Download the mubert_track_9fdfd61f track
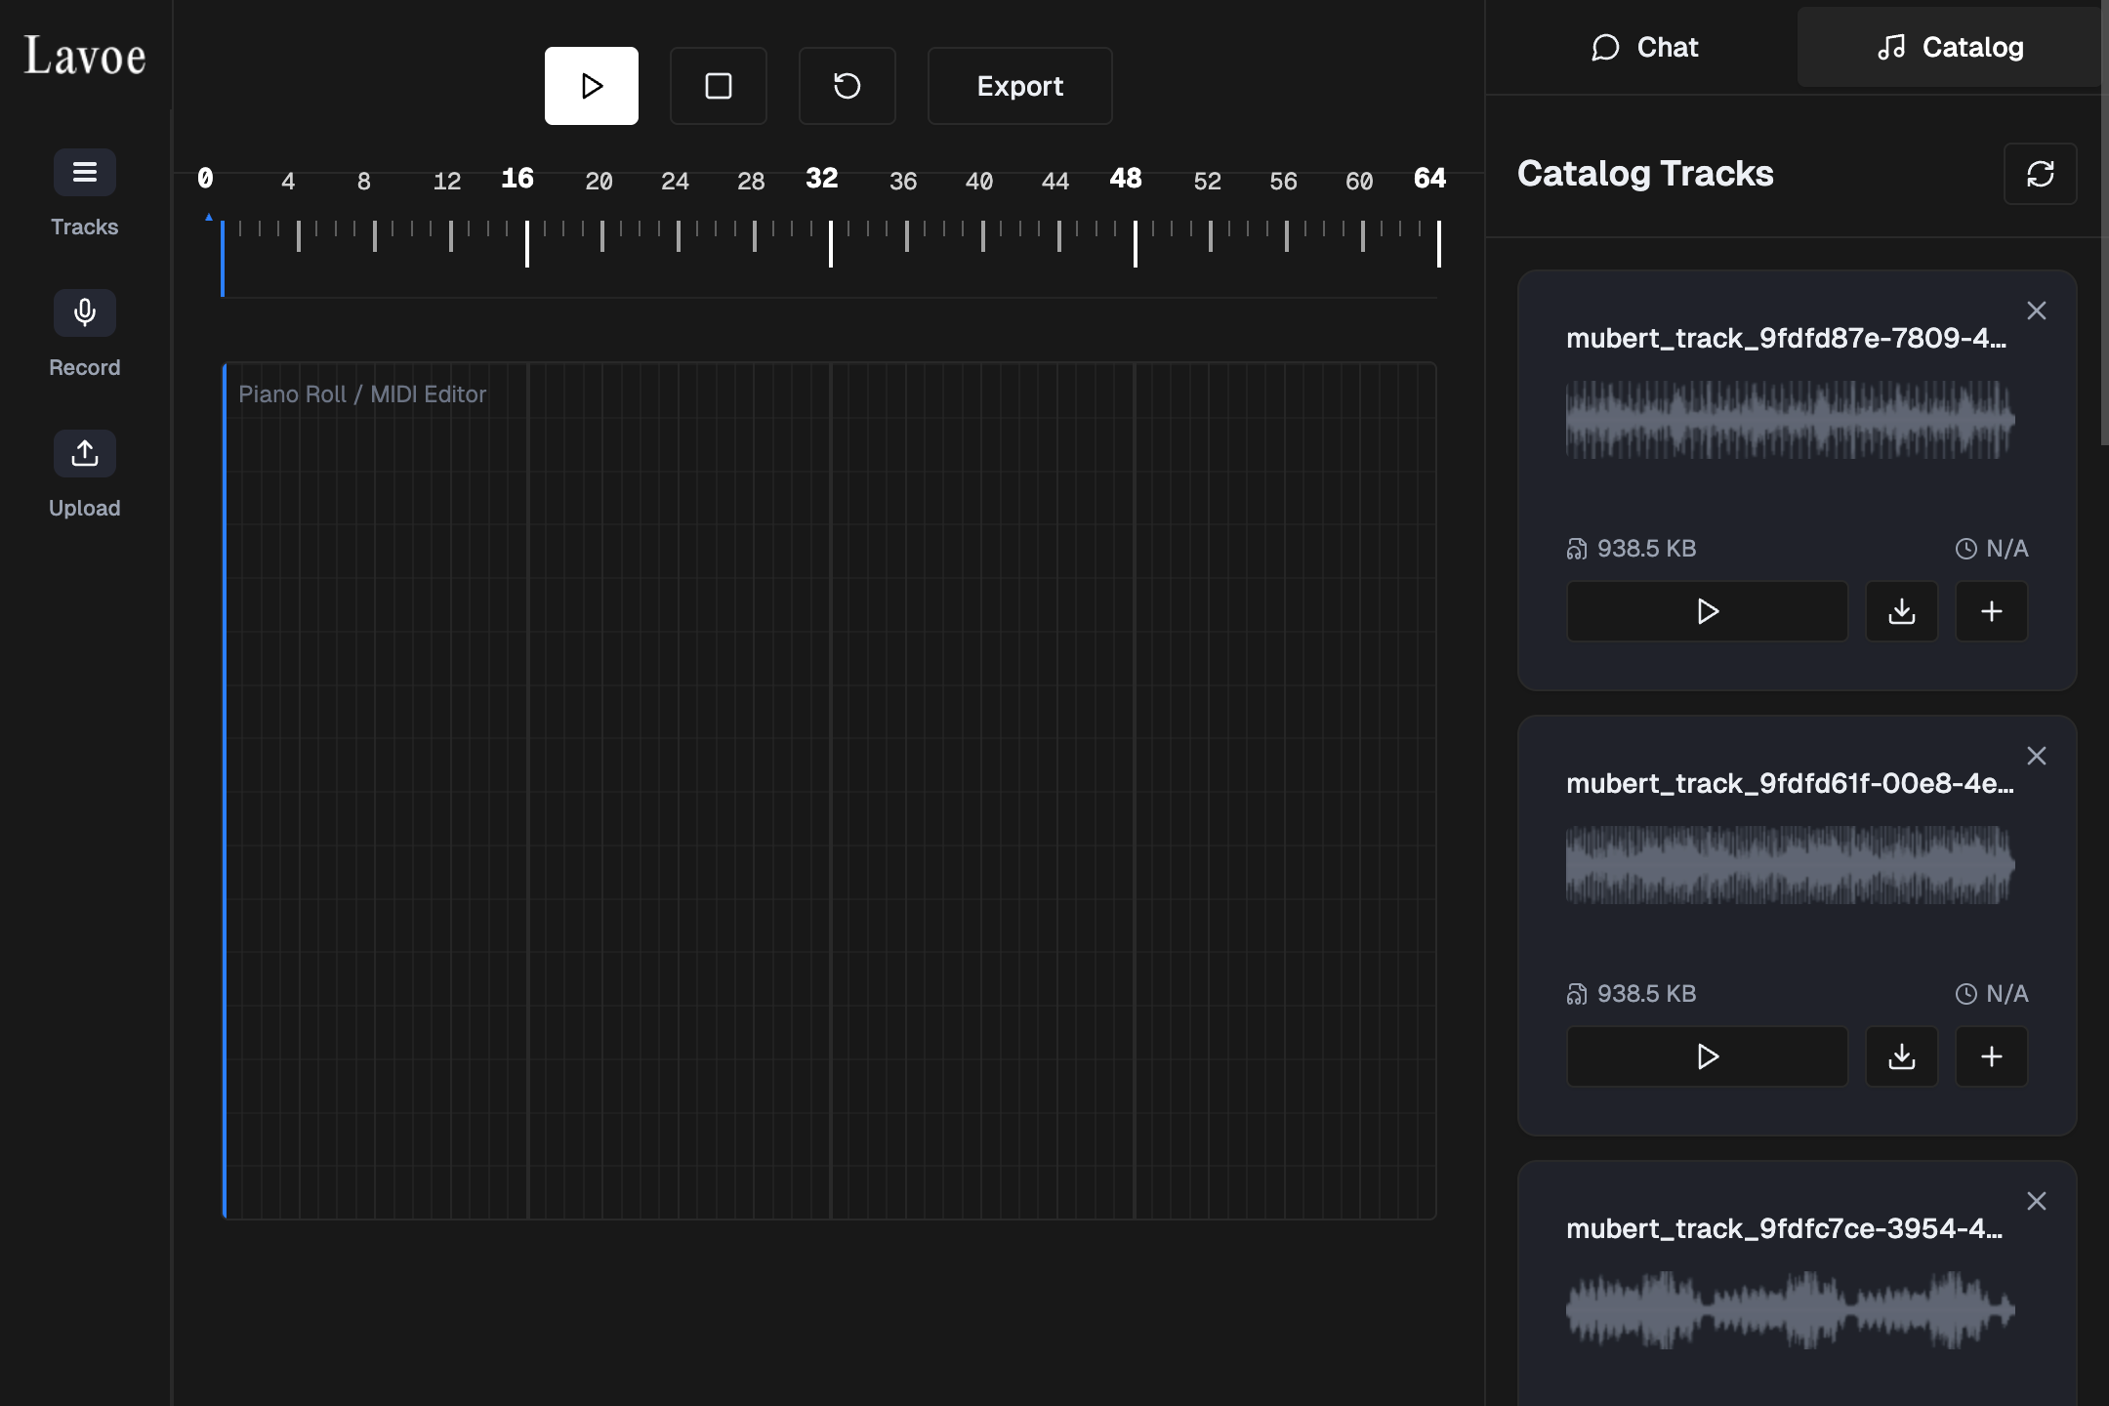The width and height of the screenshot is (2109, 1406). point(1901,1056)
